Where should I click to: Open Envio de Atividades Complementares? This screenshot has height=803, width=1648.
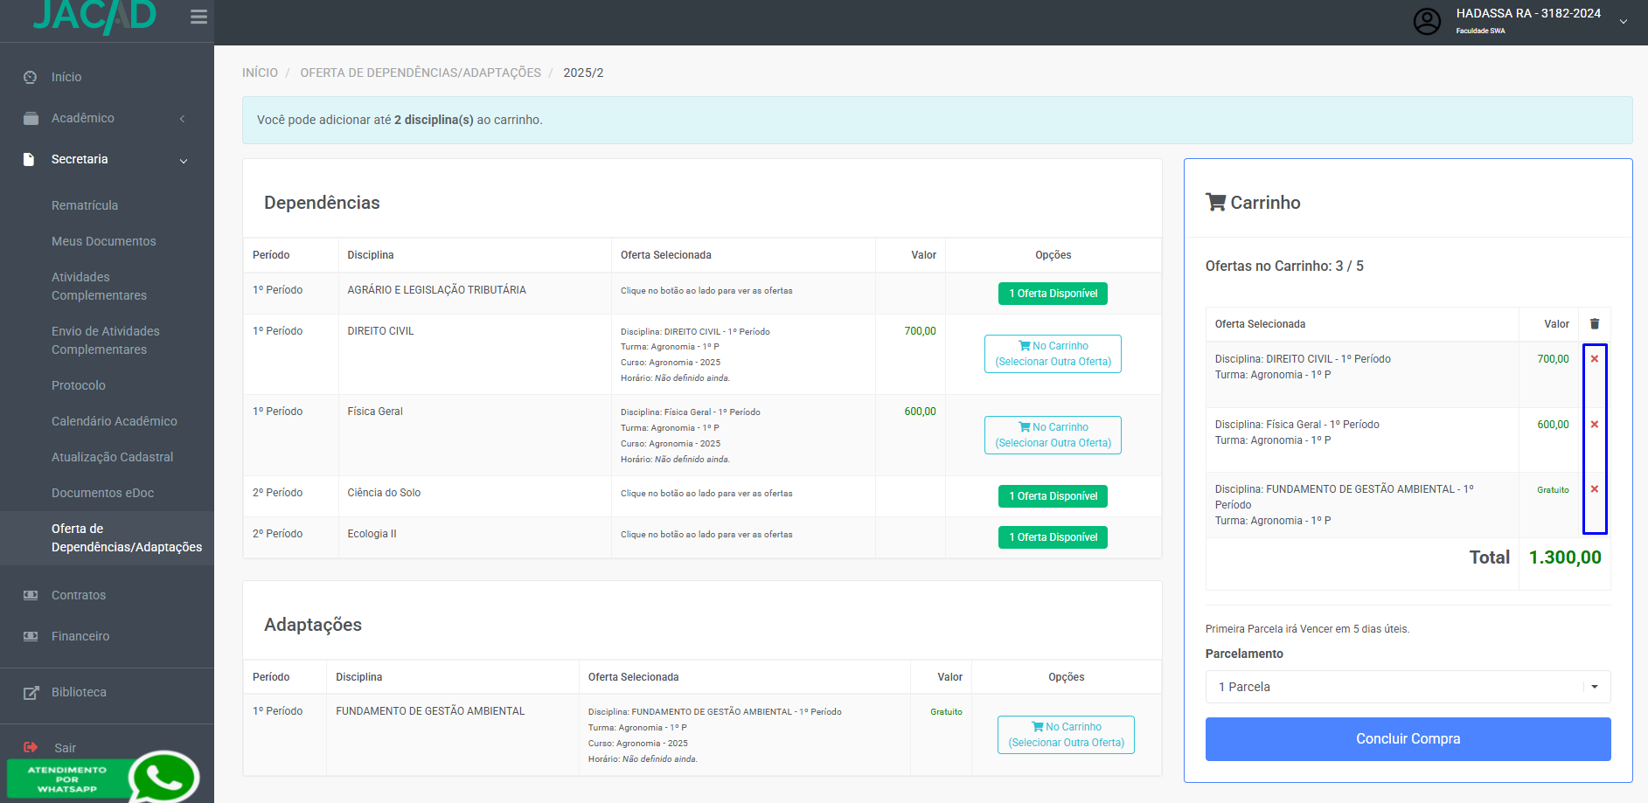click(106, 340)
